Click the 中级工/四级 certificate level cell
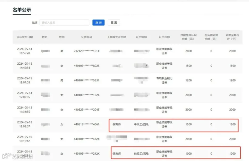The height and width of the screenshot is (161, 249). [x=141, y=124]
